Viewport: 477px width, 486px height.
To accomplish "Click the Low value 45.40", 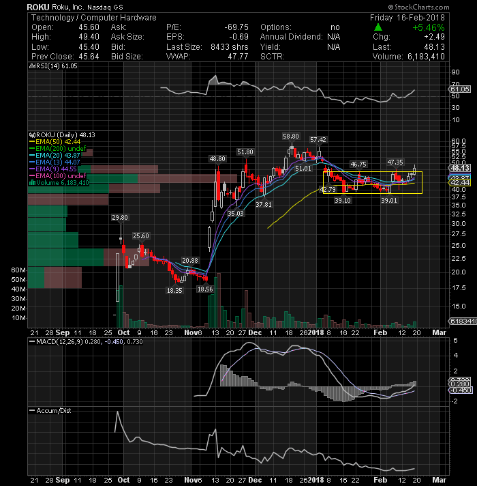I will click(89, 47).
